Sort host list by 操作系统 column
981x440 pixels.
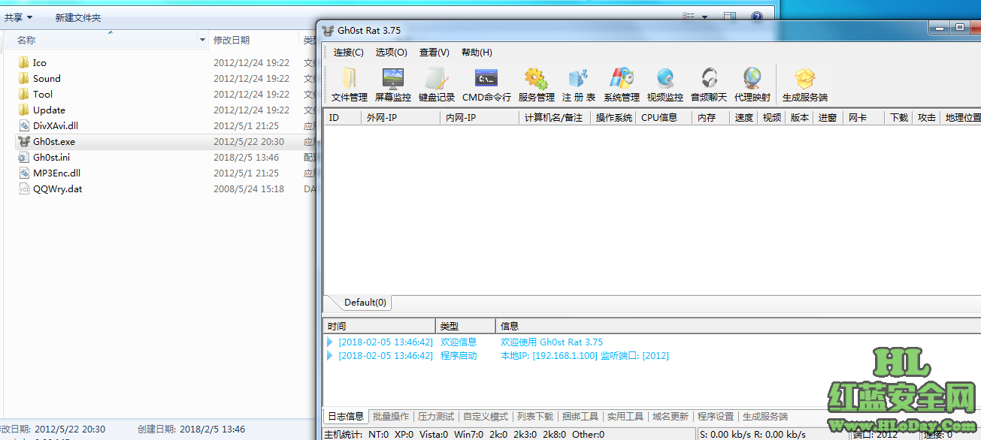click(613, 118)
